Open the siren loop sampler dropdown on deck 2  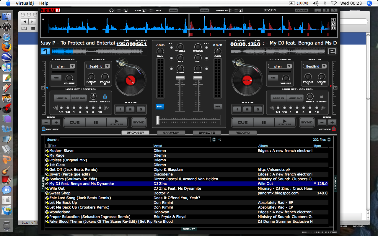pyautogui.click(x=280, y=66)
